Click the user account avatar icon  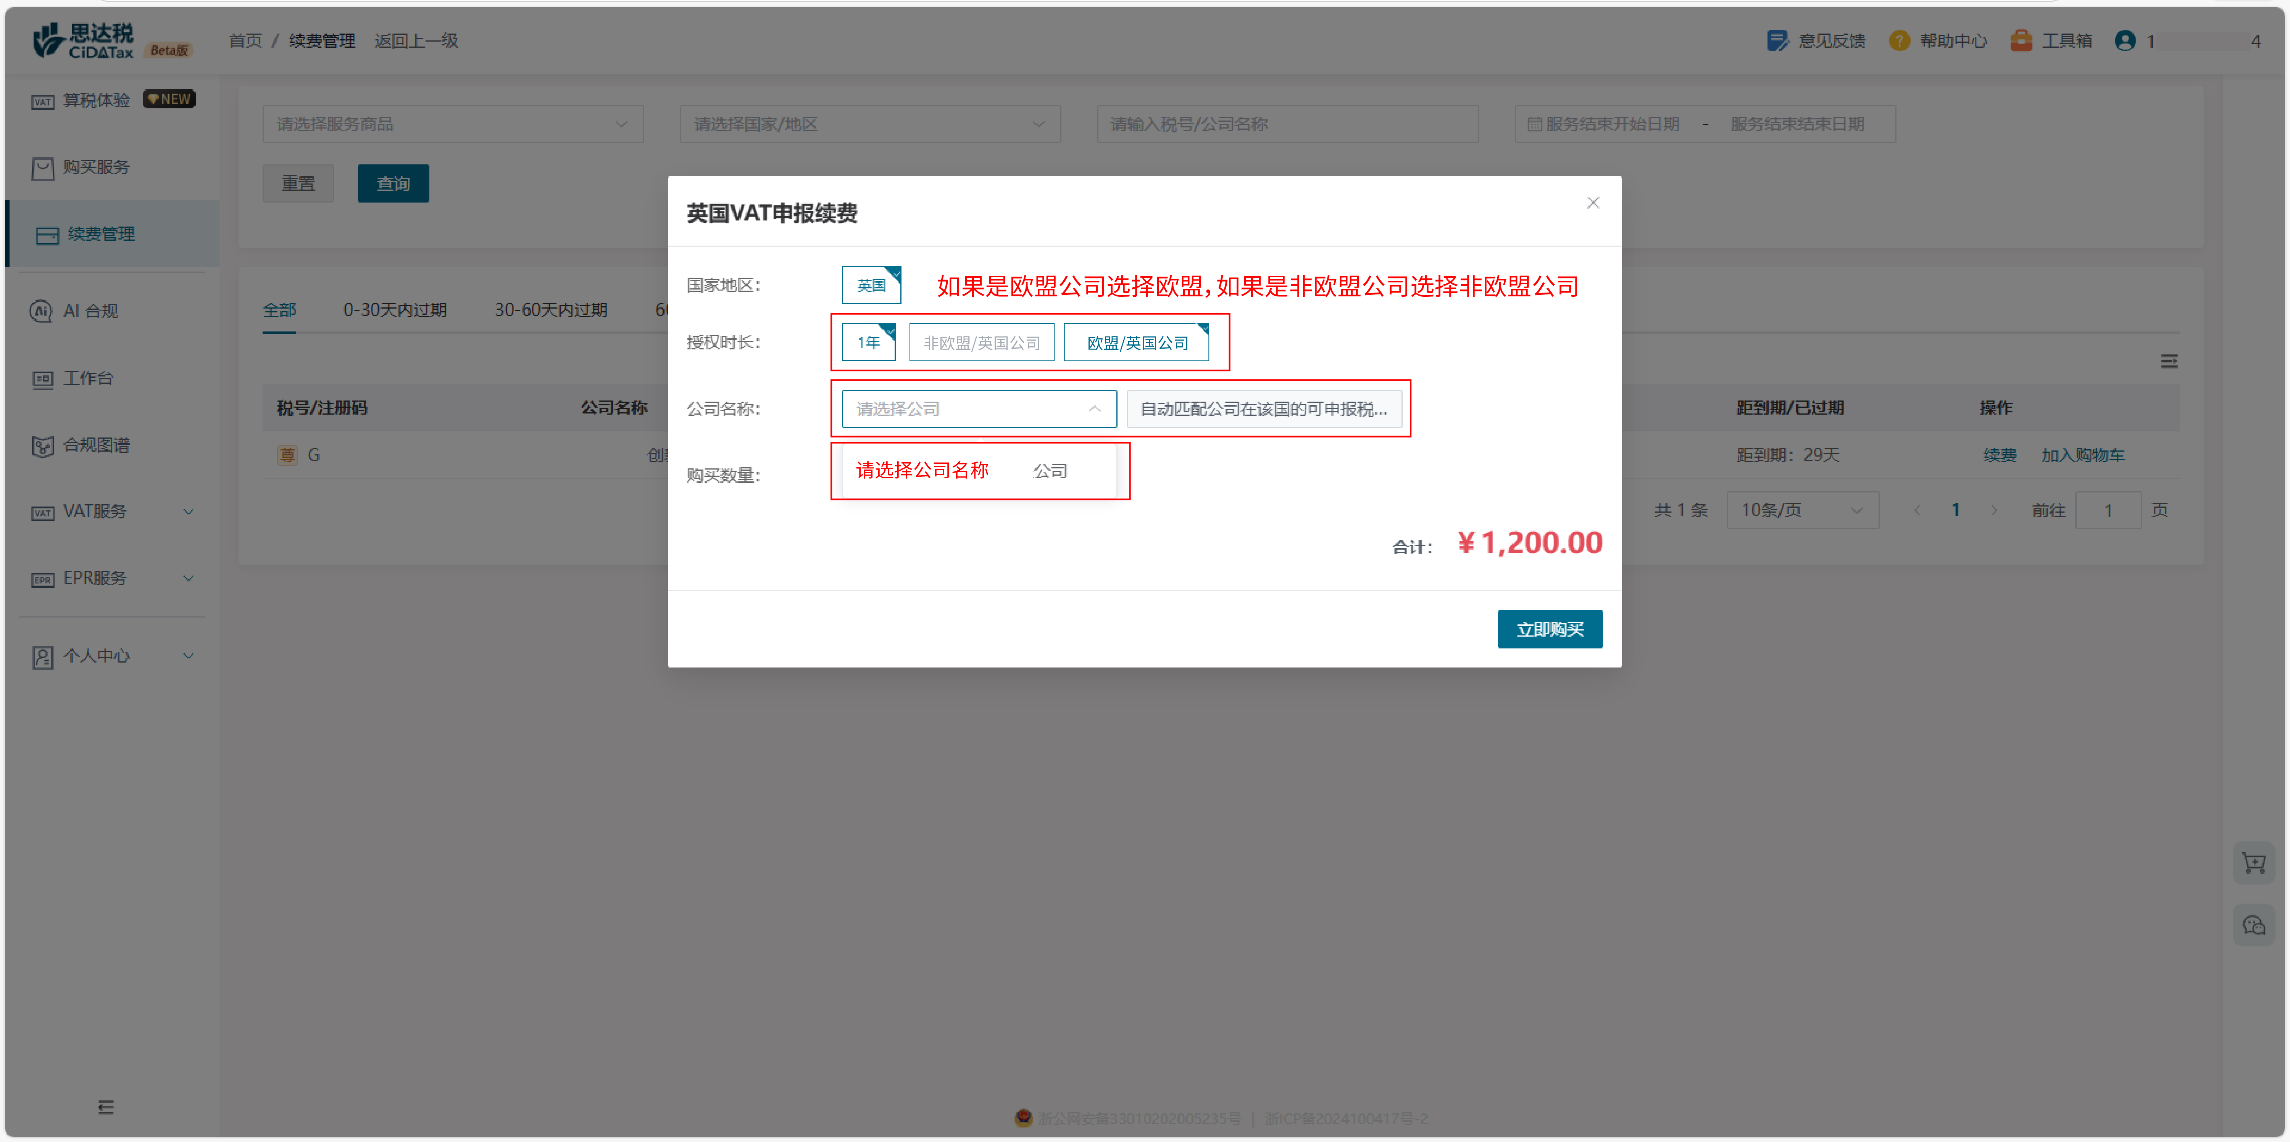2125,41
